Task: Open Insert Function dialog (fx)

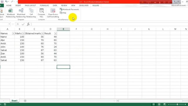Action: [28, 24]
